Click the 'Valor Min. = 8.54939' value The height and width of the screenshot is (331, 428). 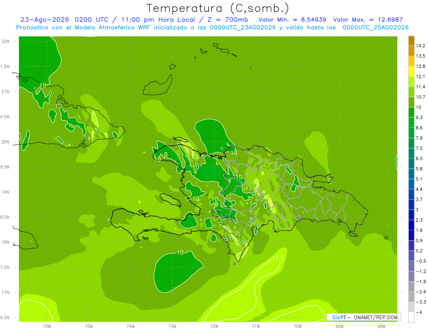292,20
